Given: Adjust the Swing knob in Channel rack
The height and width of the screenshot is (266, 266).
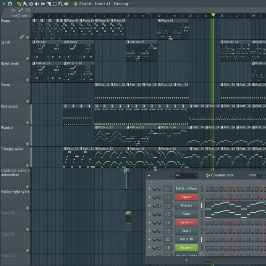Looking at the screenshot, I should pyautogui.click(x=259, y=175).
